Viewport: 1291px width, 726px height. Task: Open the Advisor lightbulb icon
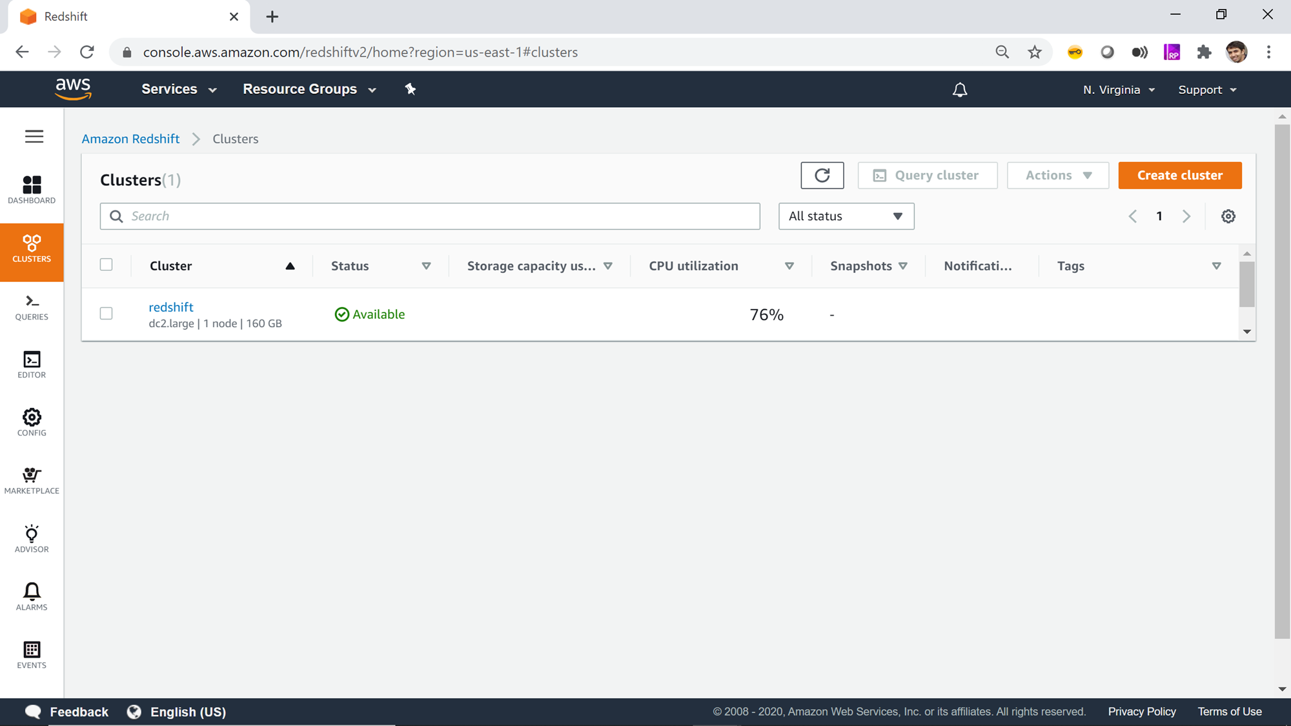(x=32, y=539)
